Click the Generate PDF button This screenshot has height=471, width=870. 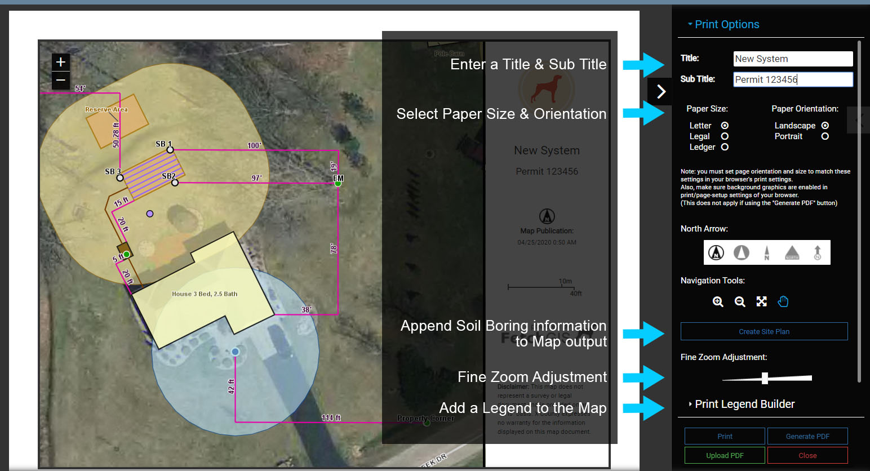pos(807,436)
